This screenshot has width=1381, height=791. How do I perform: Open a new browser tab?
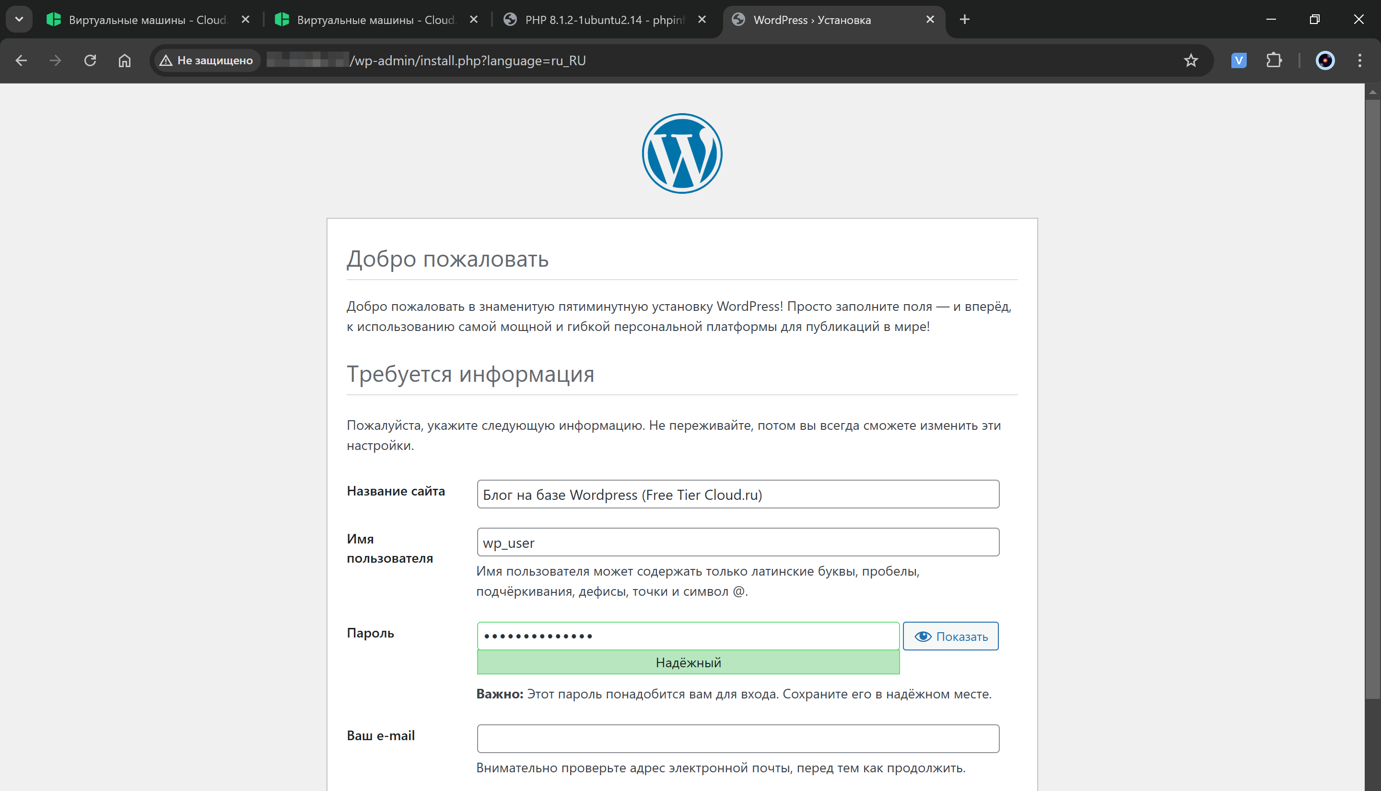click(964, 20)
